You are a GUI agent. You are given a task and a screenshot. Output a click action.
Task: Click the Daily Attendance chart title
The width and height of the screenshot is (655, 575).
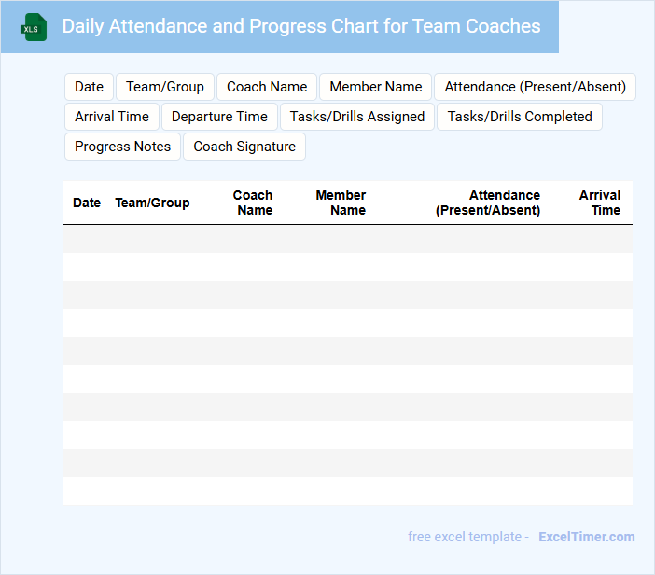pyautogui.click(x=301, y=26)
